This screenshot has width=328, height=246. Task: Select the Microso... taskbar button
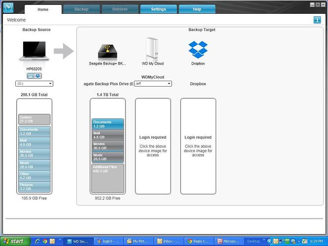coord(229,242)
